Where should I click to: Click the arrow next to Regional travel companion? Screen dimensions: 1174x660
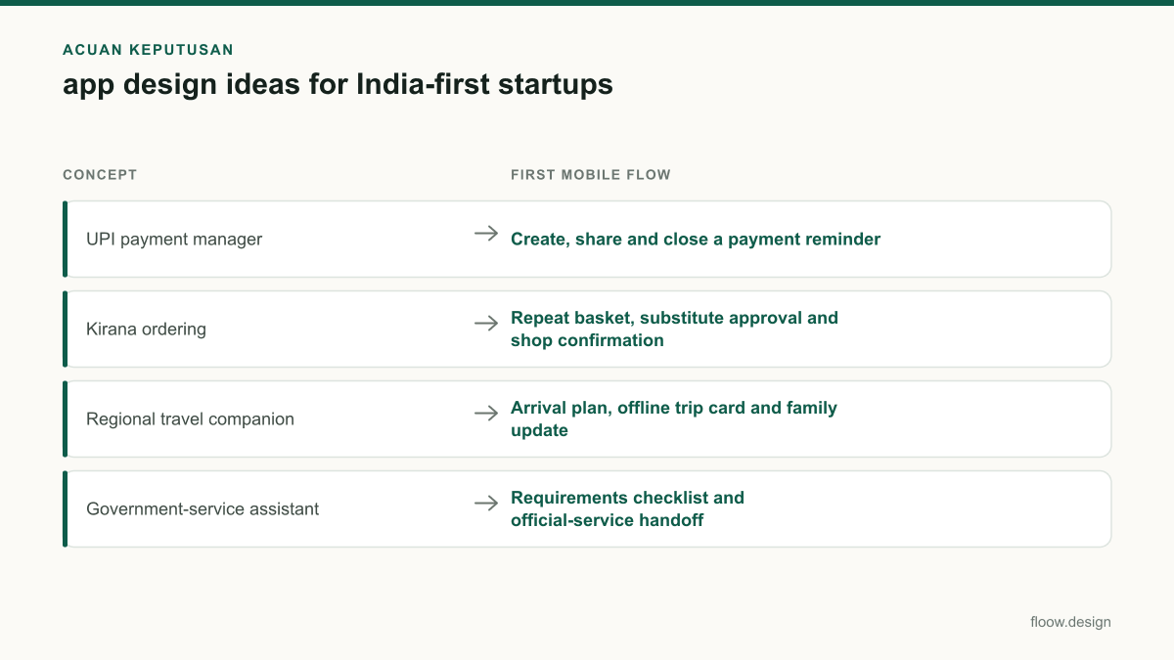486,414
